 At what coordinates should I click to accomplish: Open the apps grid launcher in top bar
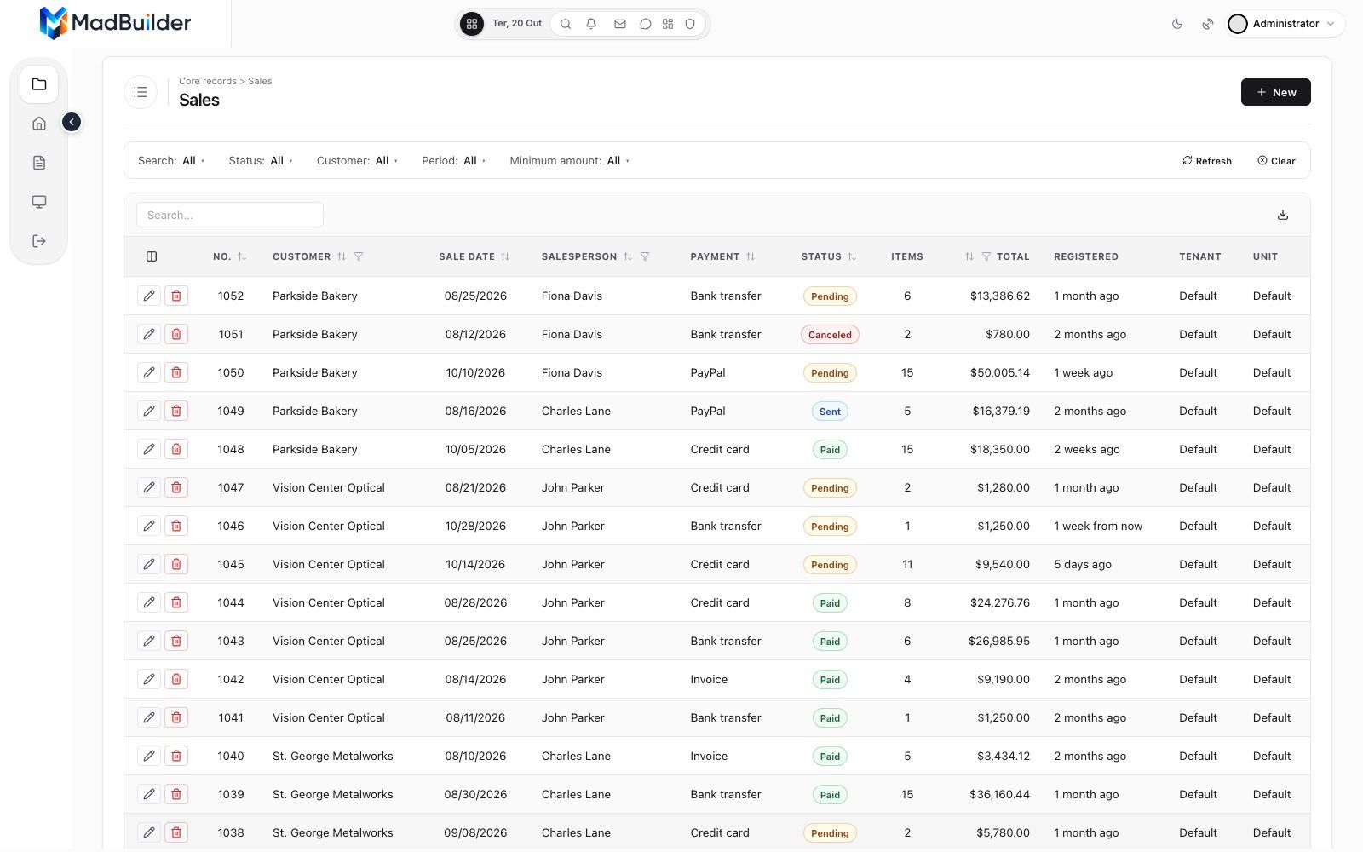click(472, 24)
